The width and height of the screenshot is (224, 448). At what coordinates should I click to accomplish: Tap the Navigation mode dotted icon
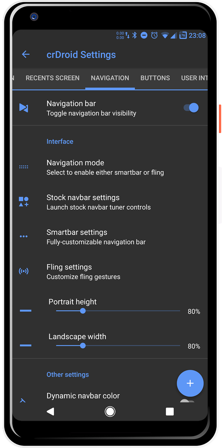[23, 167]
